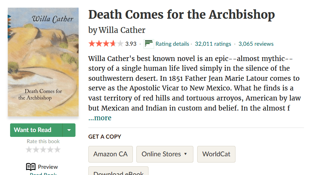The image size is (312, 175).
Task: Rate the book four stars
Action: 50,150
